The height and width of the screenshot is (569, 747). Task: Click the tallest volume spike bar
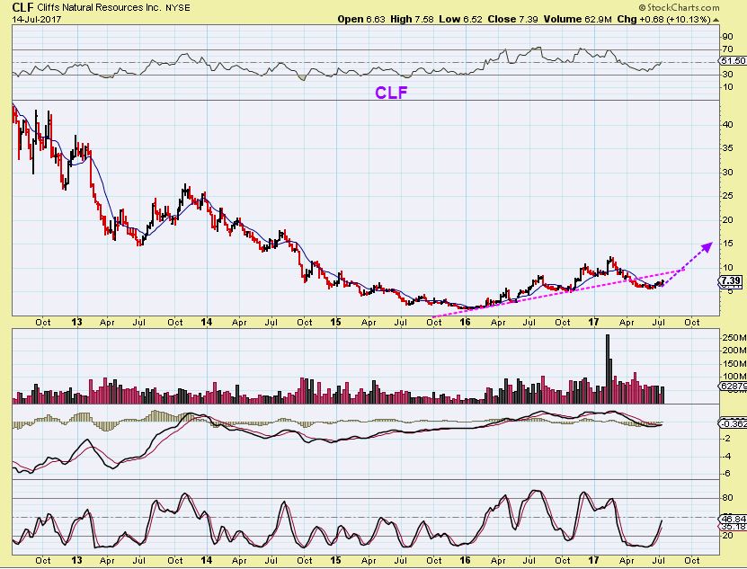click(608, 369)
